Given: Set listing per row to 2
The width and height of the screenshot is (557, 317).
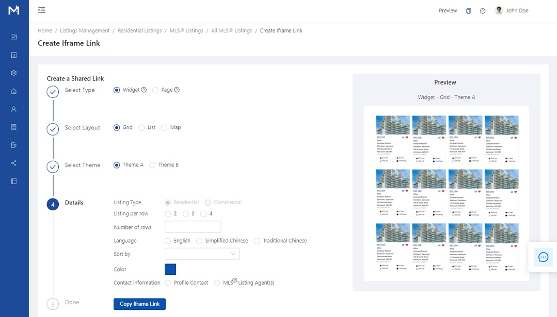Looking at the screenshot, I should [168, 214].
